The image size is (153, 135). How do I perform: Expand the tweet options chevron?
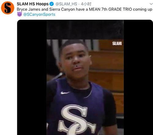(151, 4)
